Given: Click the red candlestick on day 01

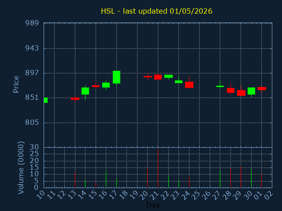Looking at the screenshot, I should pos(262,88).
